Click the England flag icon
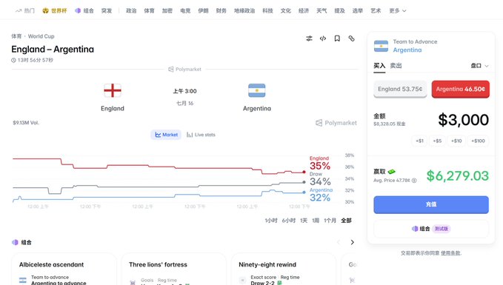503x285 pixels. (x=113, y=90)
